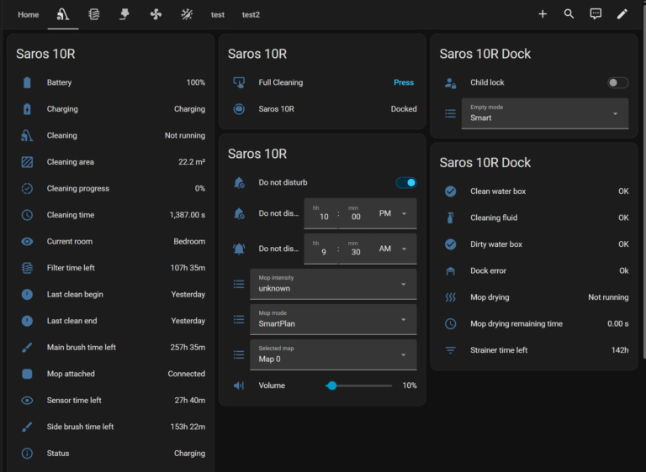Click the hour field showing 9
Viewport: 646px width, 472px height.
[321, 249]
